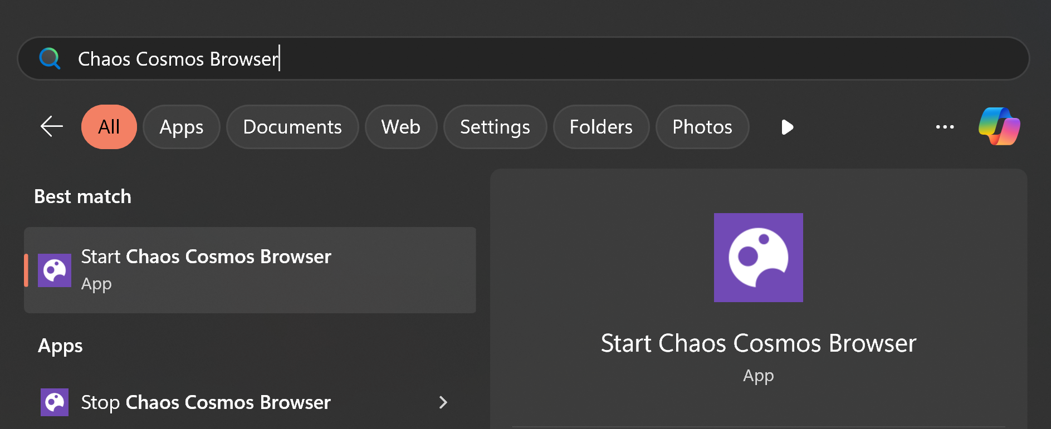Viewport: 1051px width, 429px height.
Task: Click the search magnifier icon
Action: tap(50, 58)
